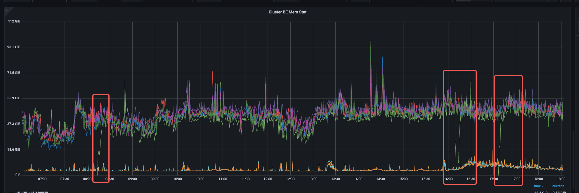Image resolution: width=579 pixels, height=193 pixels.
Task: Toggle series 10.130.114.32:8040 in legend
Action: [x=32, y=192]
